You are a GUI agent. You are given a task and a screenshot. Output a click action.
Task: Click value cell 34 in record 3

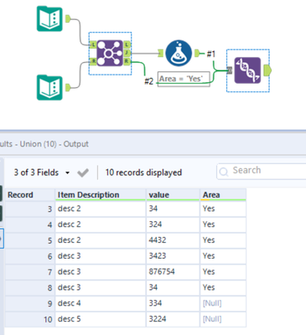173,209
